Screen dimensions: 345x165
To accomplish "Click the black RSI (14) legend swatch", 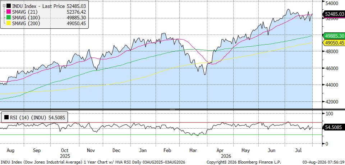I will pyautogui.click(x=6, y=118).
